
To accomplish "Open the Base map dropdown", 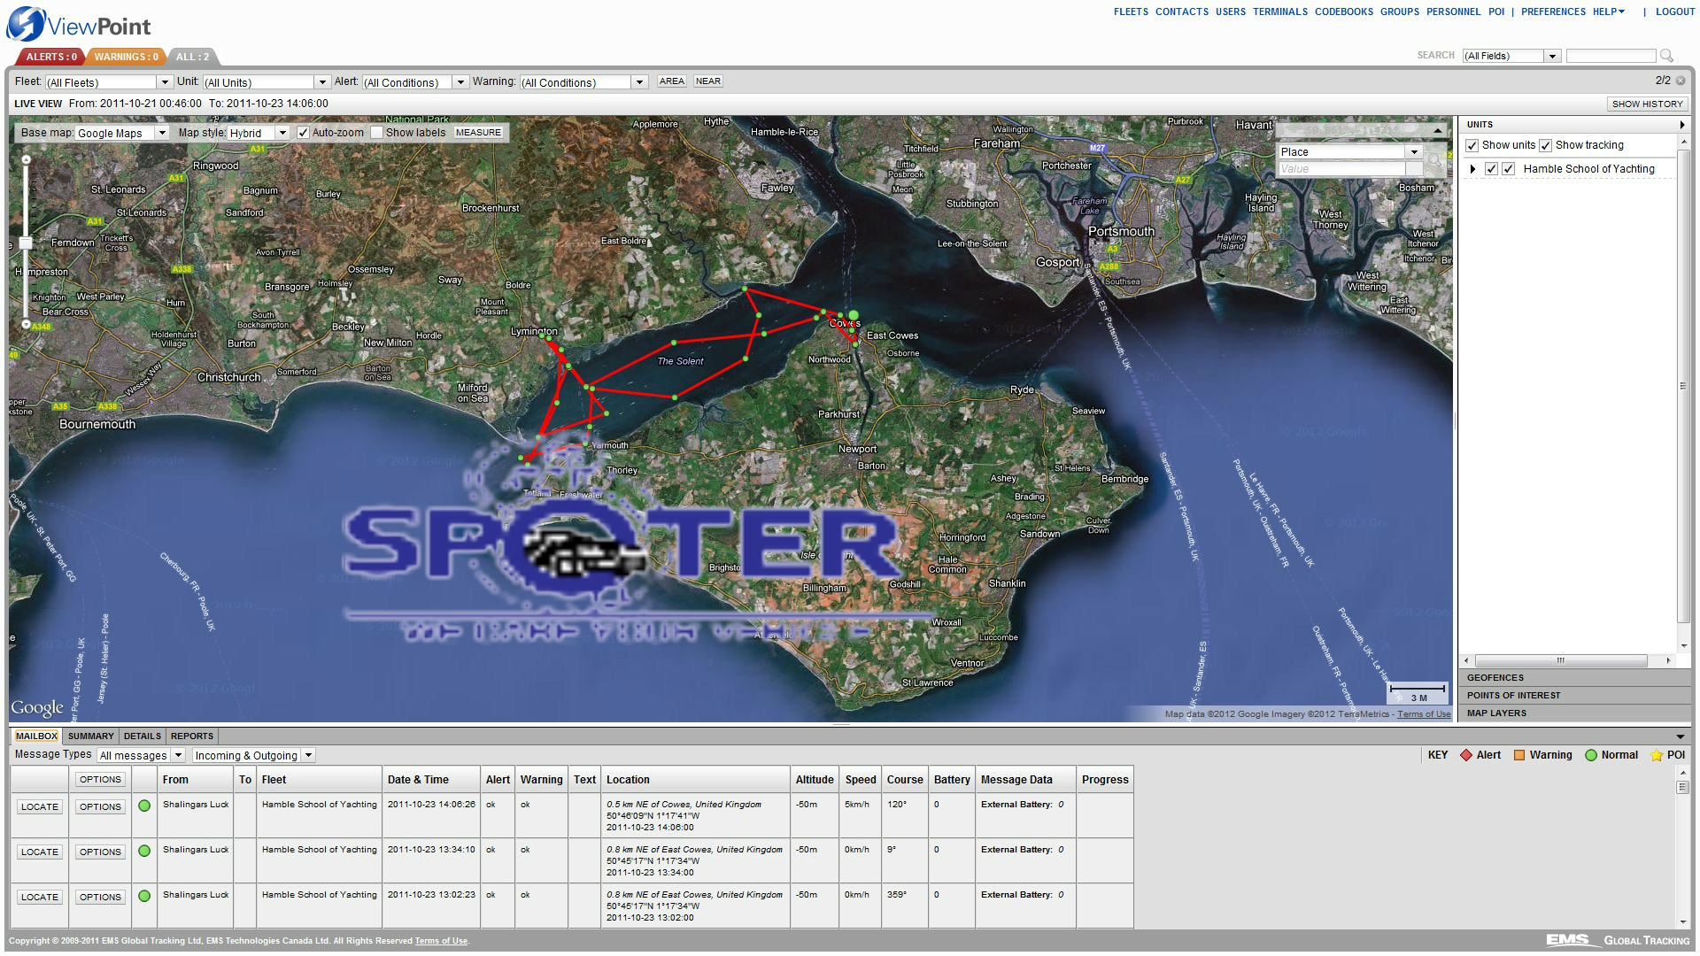I will coord(162,133).
